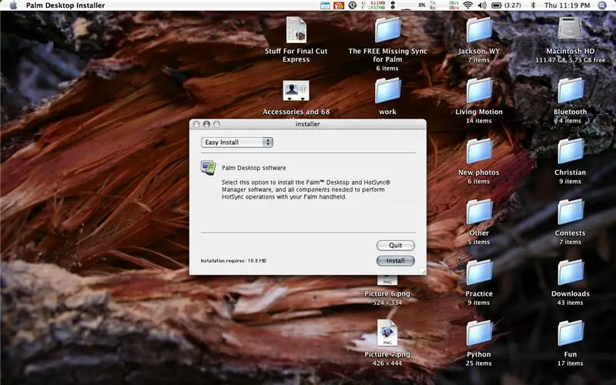Viewport: 616px width, 385px height.
Task: Select the Downloads folder
Action: tap(571, 273)
